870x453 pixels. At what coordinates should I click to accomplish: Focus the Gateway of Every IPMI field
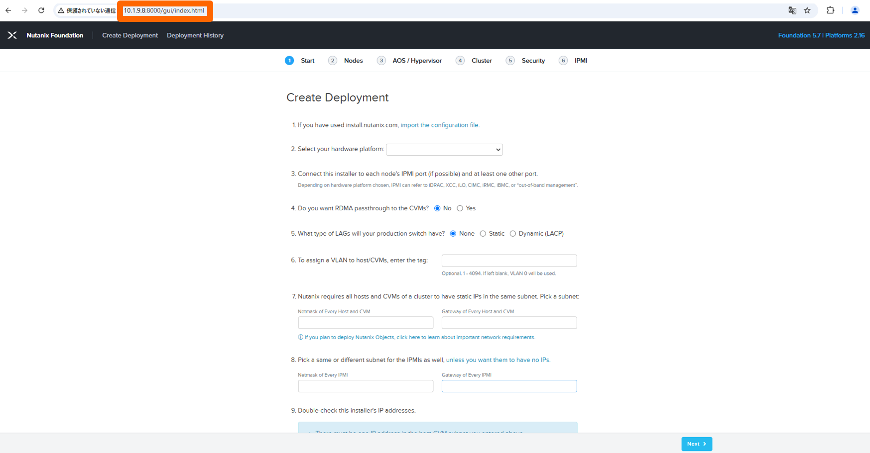tap(509, 386)
